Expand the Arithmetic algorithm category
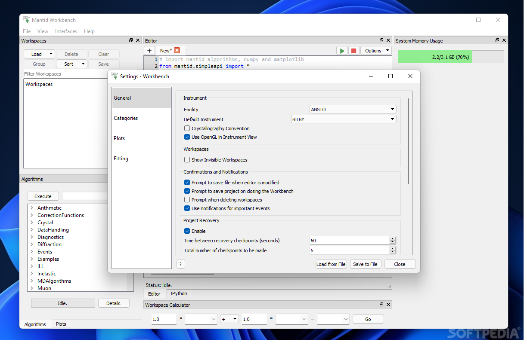 pos(32,208)
